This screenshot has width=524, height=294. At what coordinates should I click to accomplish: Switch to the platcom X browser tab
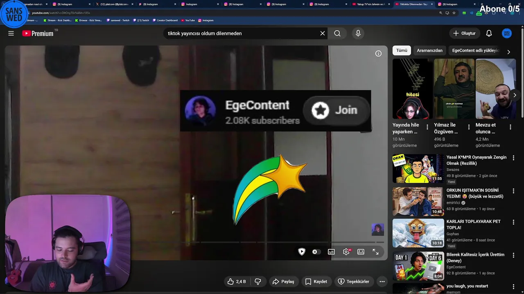click(114, 4)
